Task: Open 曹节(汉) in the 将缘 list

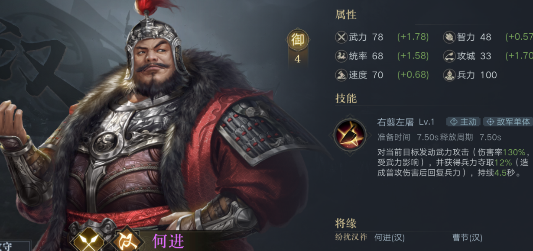Action: pyautogui.click(x=467, y=238)
